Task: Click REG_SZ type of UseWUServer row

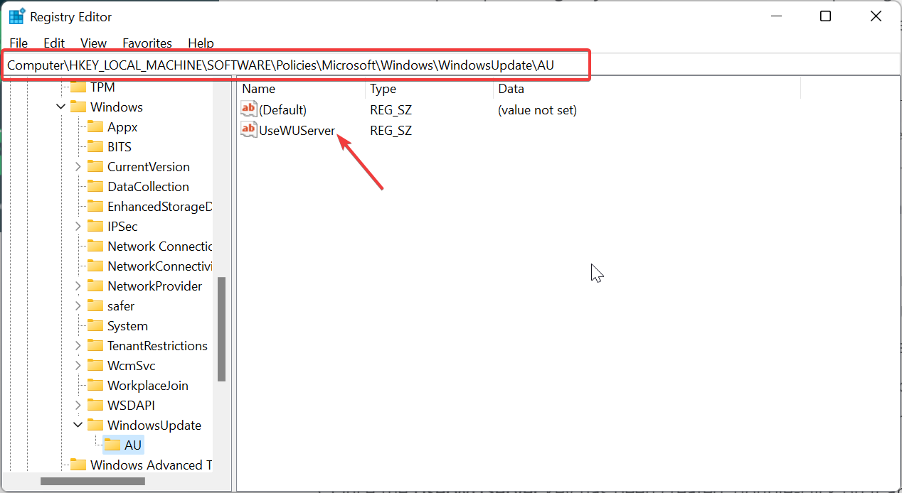Action: click(391, 131)
